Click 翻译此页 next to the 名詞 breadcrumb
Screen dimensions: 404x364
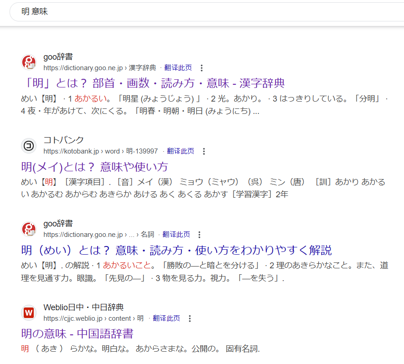point(176,235)
